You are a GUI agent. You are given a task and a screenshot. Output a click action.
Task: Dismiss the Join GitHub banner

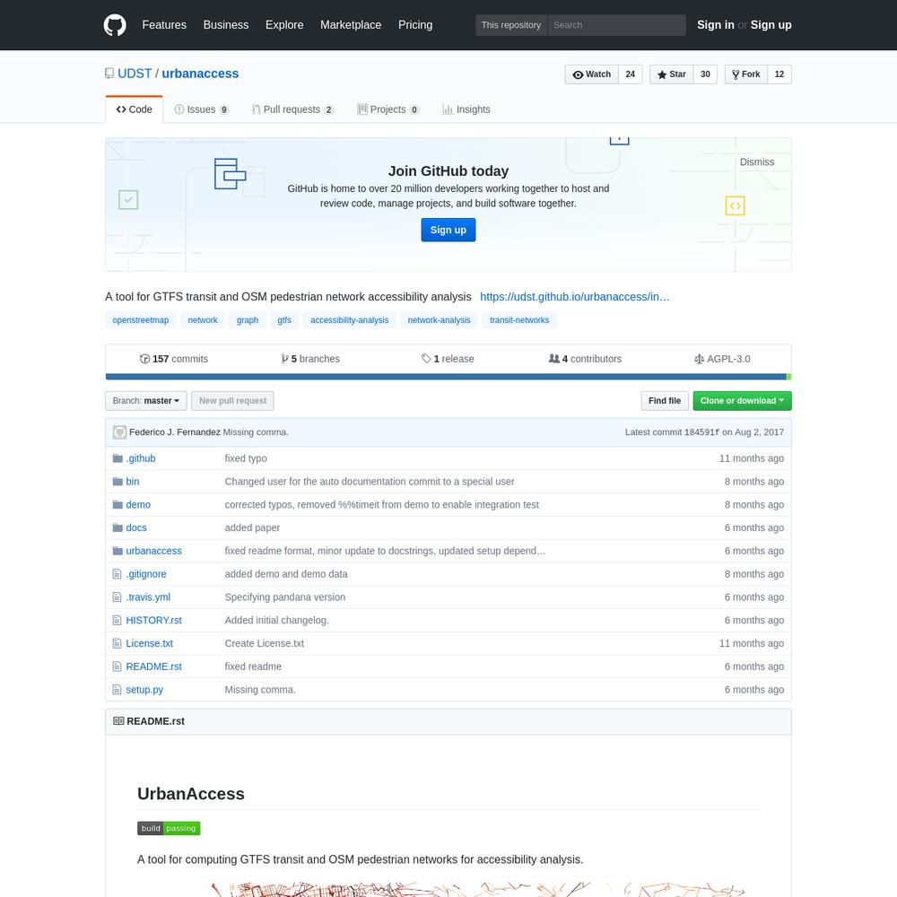(756, 161)
